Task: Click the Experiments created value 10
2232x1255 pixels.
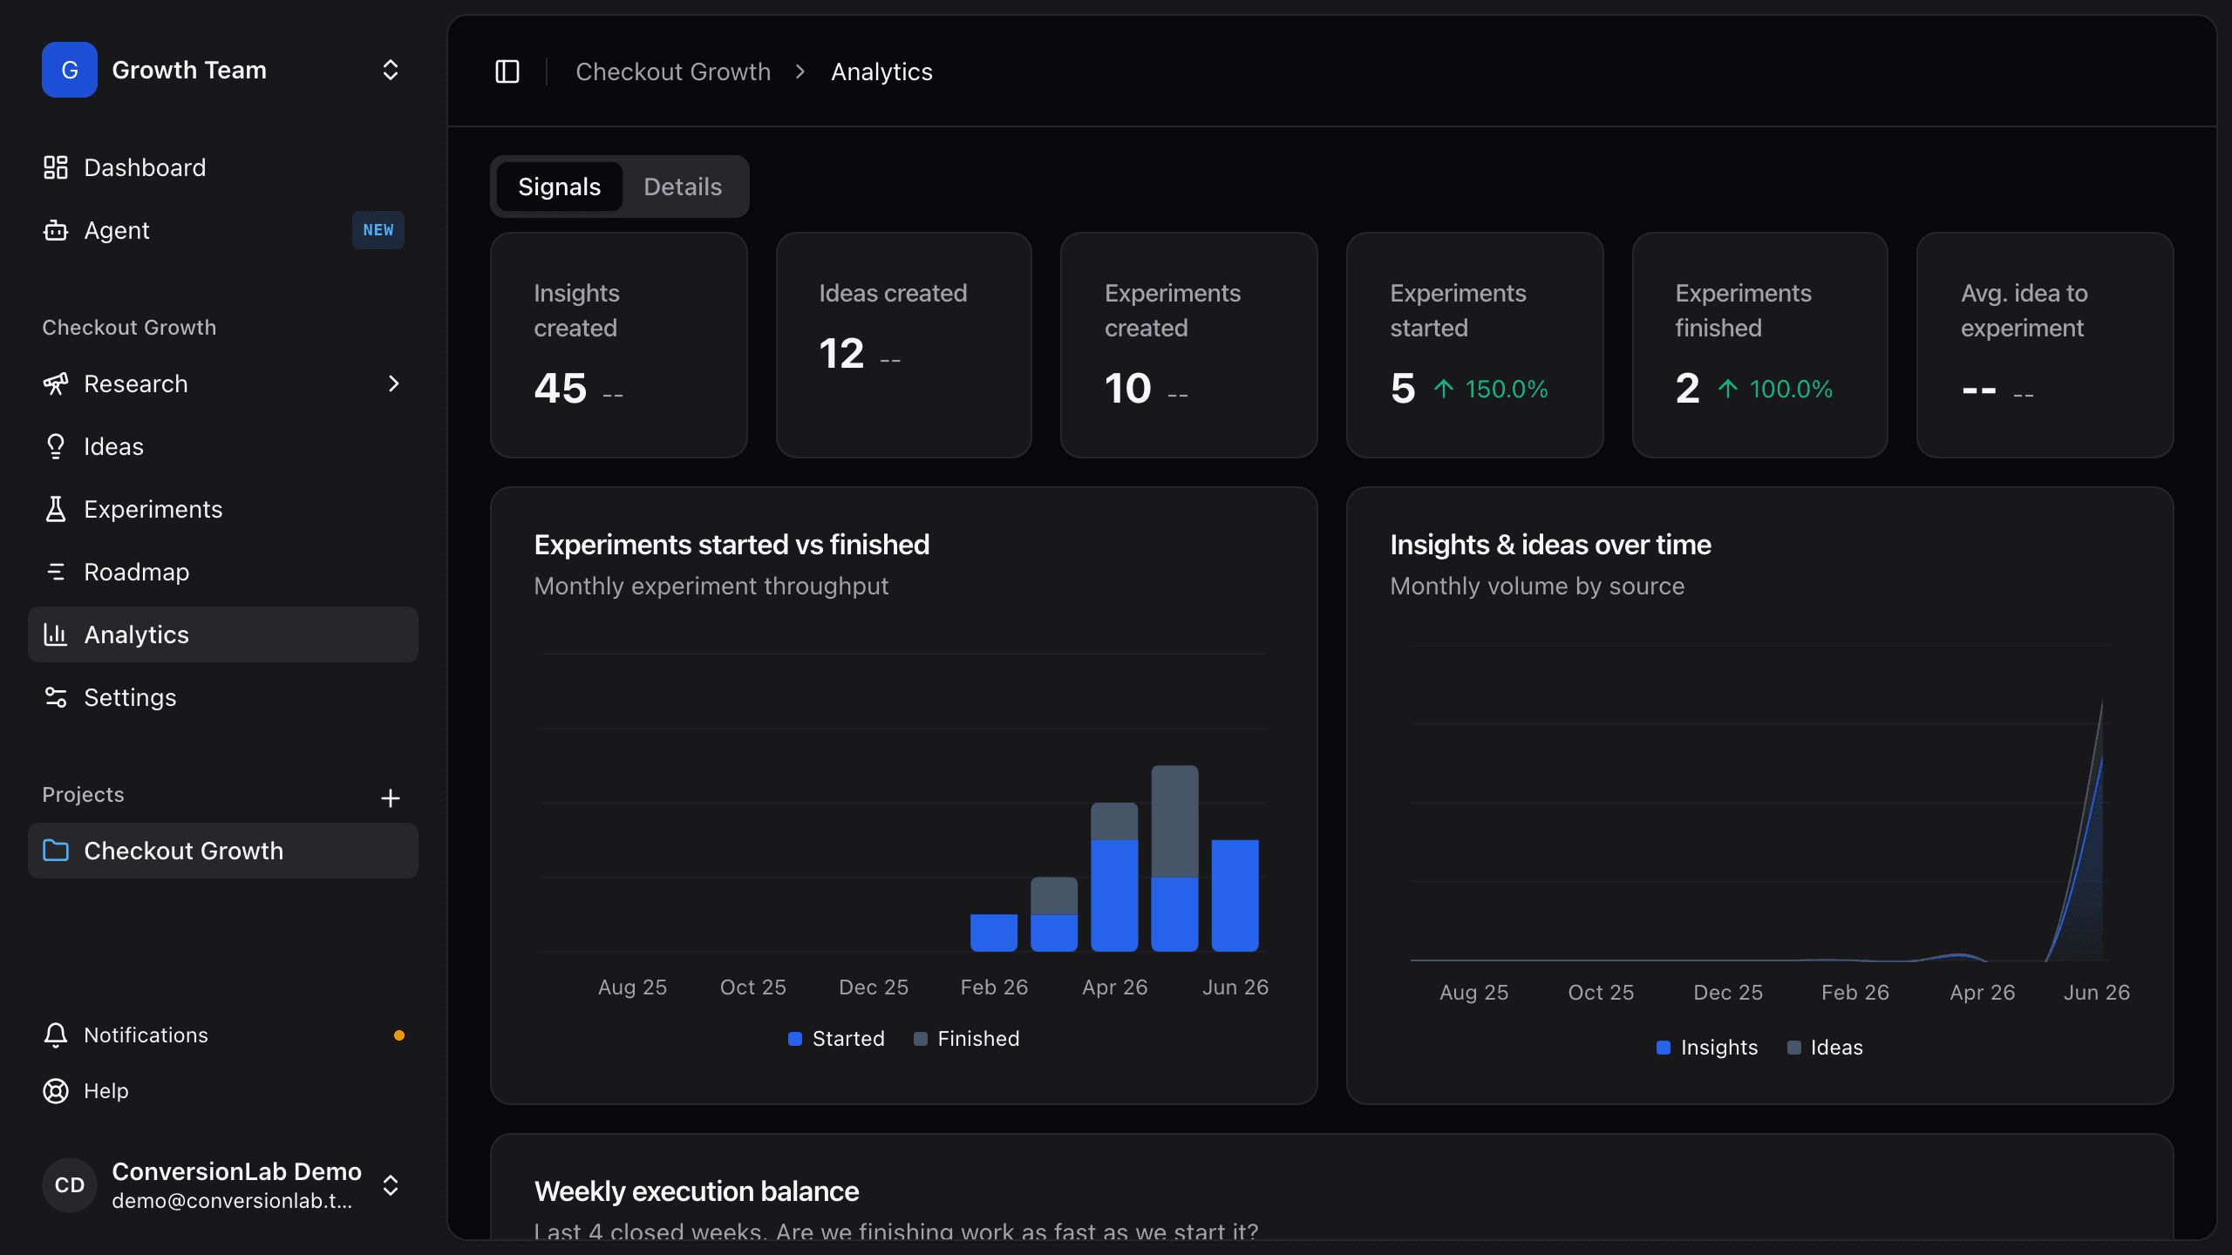Action: point(1128,389)
